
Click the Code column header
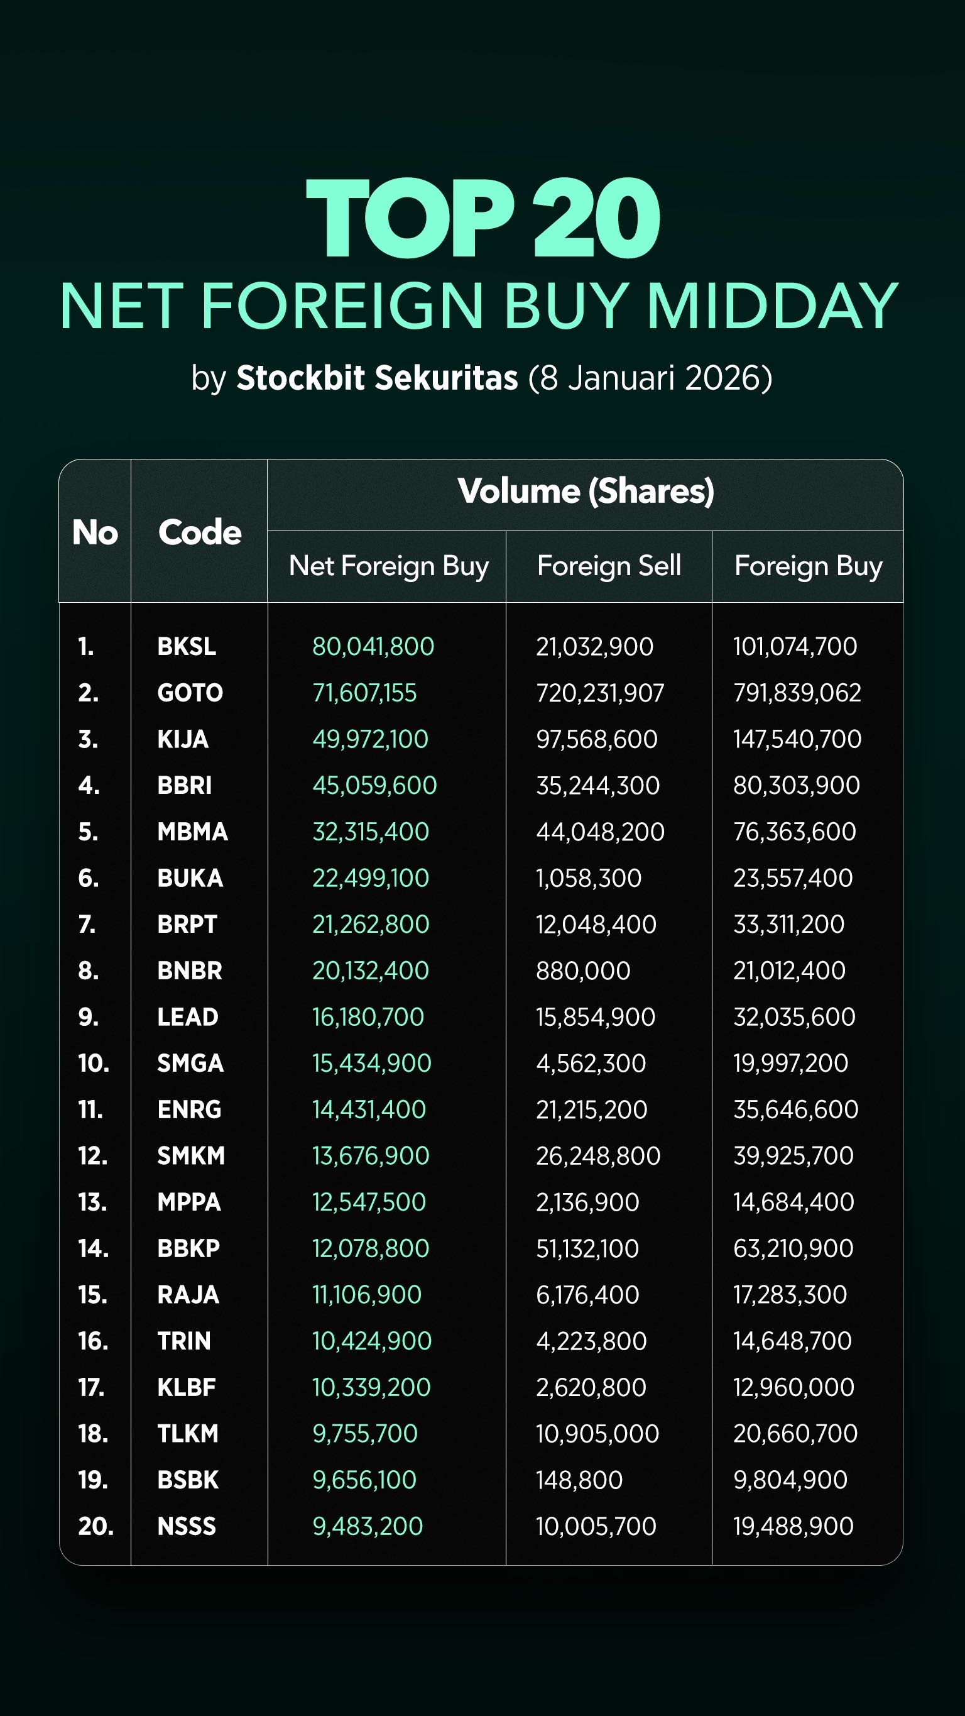(x=199, y=532)
